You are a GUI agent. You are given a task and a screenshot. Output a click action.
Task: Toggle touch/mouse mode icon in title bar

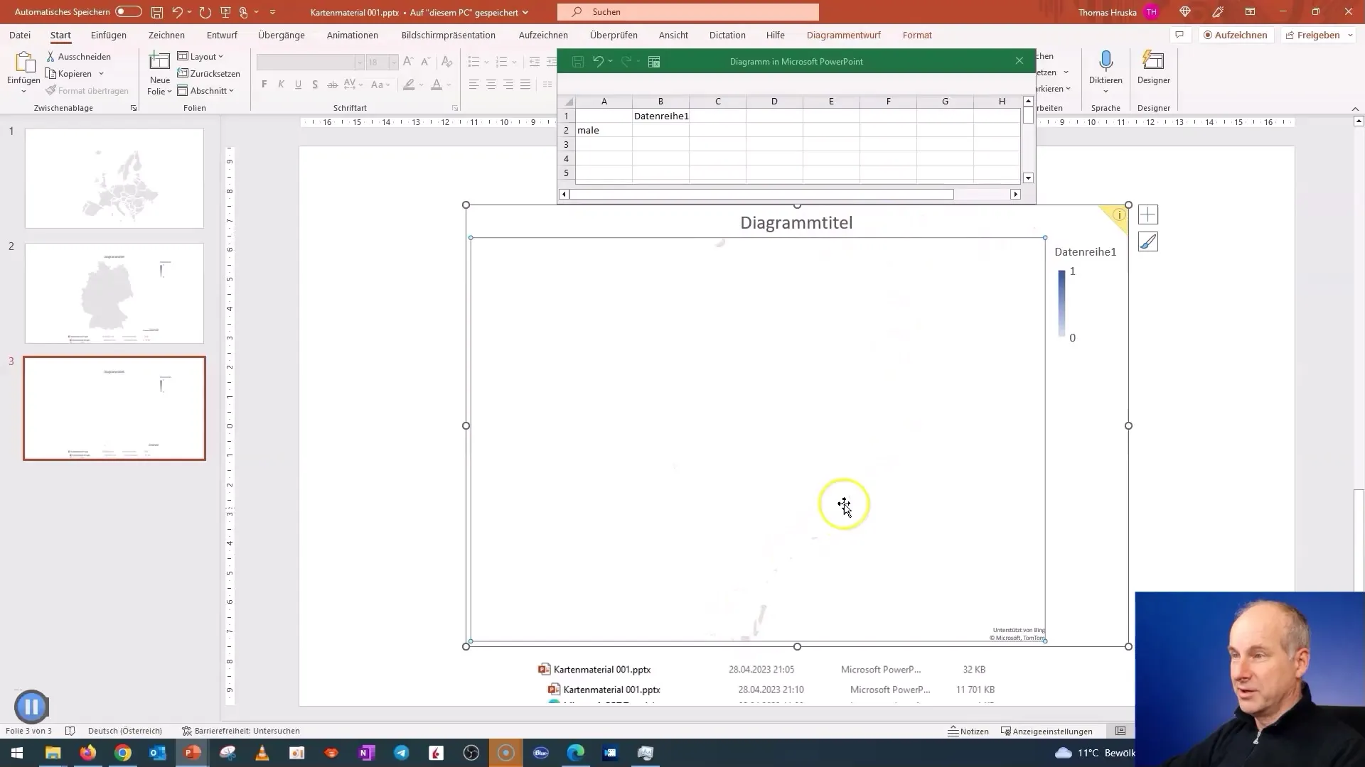click(x=244, y=12)
